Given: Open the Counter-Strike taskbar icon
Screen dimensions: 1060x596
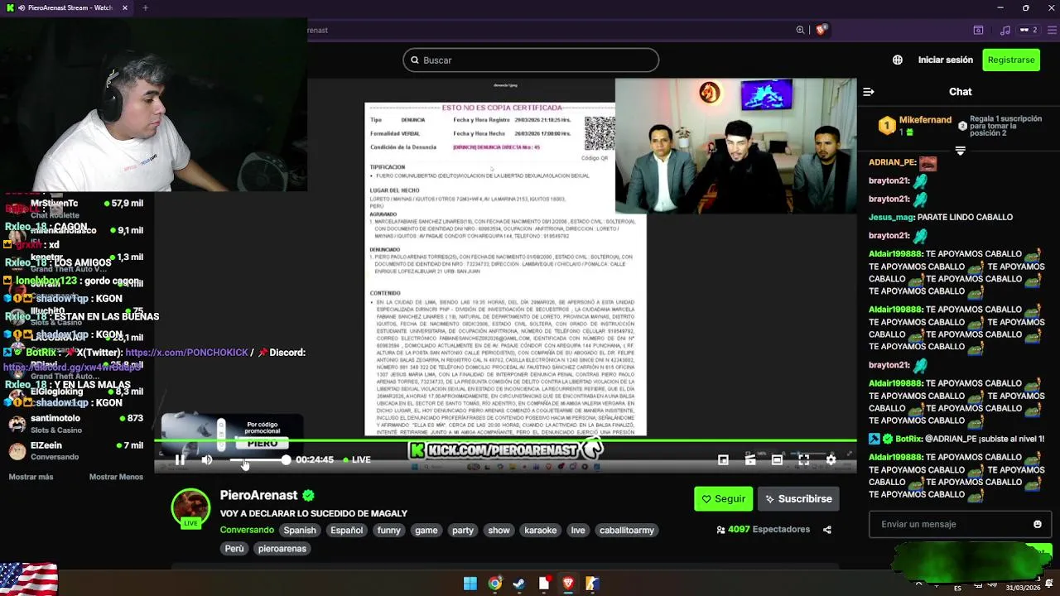Looking at the screenshot, I should [x=592, y=584].
